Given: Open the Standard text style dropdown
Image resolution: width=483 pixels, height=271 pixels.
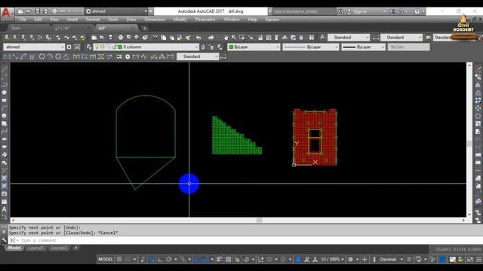Looking at the screenshot, I should pyautogui.click(x=349, y=38).
